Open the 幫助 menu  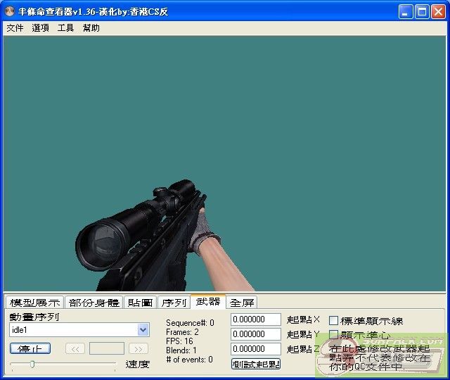pos(91,28)
